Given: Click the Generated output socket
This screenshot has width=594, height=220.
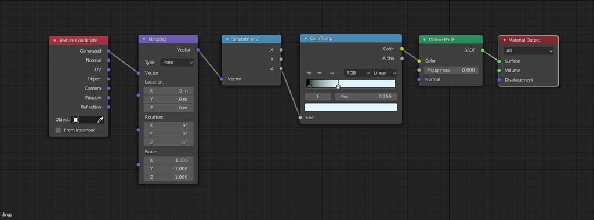Looking at the screenshot, I should (x=108, y=51).
